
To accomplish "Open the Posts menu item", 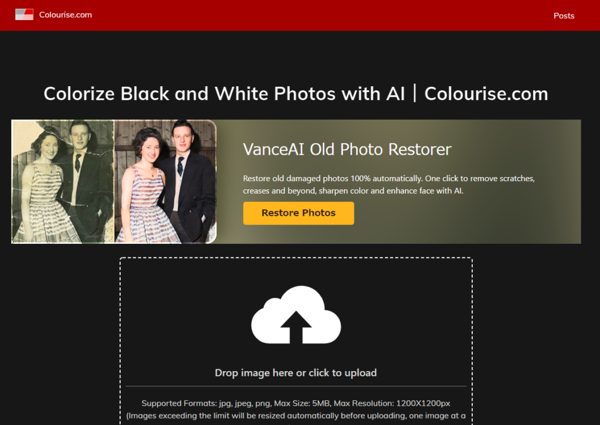I will (564, 16).
